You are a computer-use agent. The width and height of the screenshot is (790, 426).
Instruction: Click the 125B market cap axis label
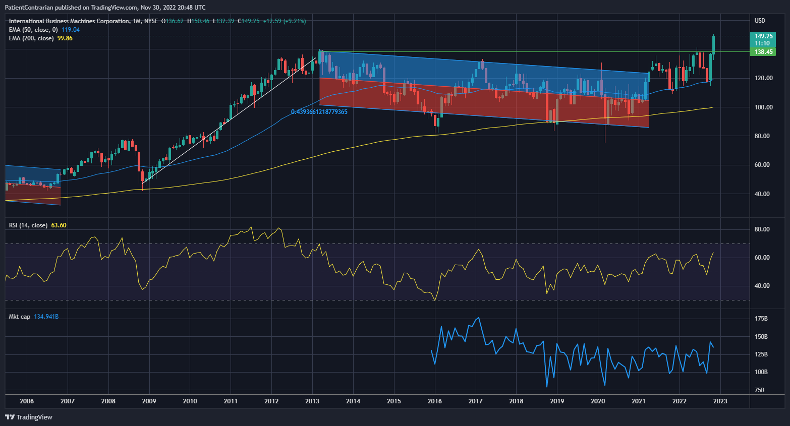tap(761, 354)
